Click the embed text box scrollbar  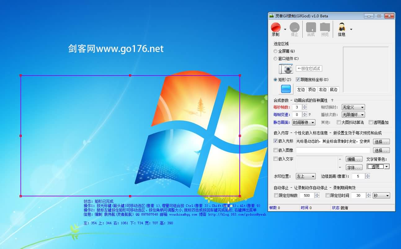(x=340, y=163)
